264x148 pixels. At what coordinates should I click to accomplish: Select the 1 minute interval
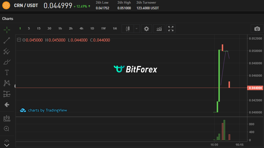20,28
